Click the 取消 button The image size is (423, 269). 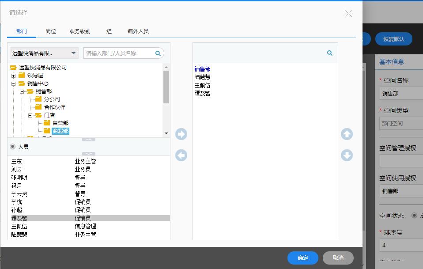[338, 258]
